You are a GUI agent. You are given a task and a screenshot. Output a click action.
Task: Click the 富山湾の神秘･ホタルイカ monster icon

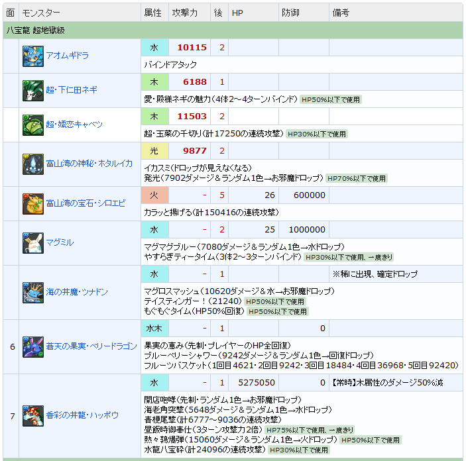[33, 164]
